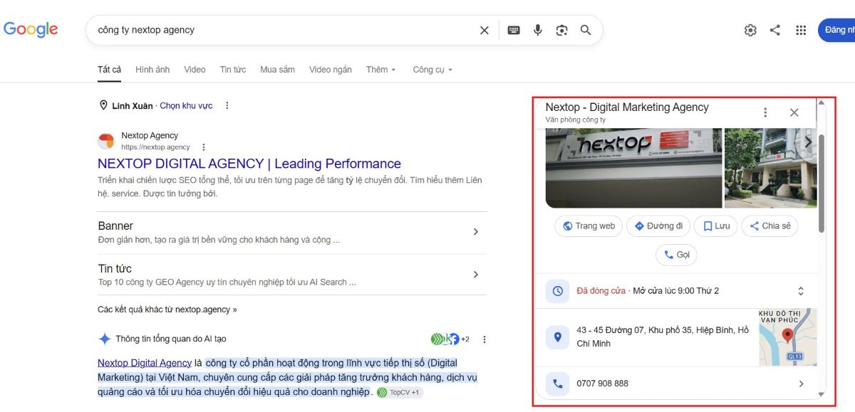Image resolution: width=855 pixels, height=412 pixels.
Task: Switch to the Mua sắm tab
Action: [277, 70]
